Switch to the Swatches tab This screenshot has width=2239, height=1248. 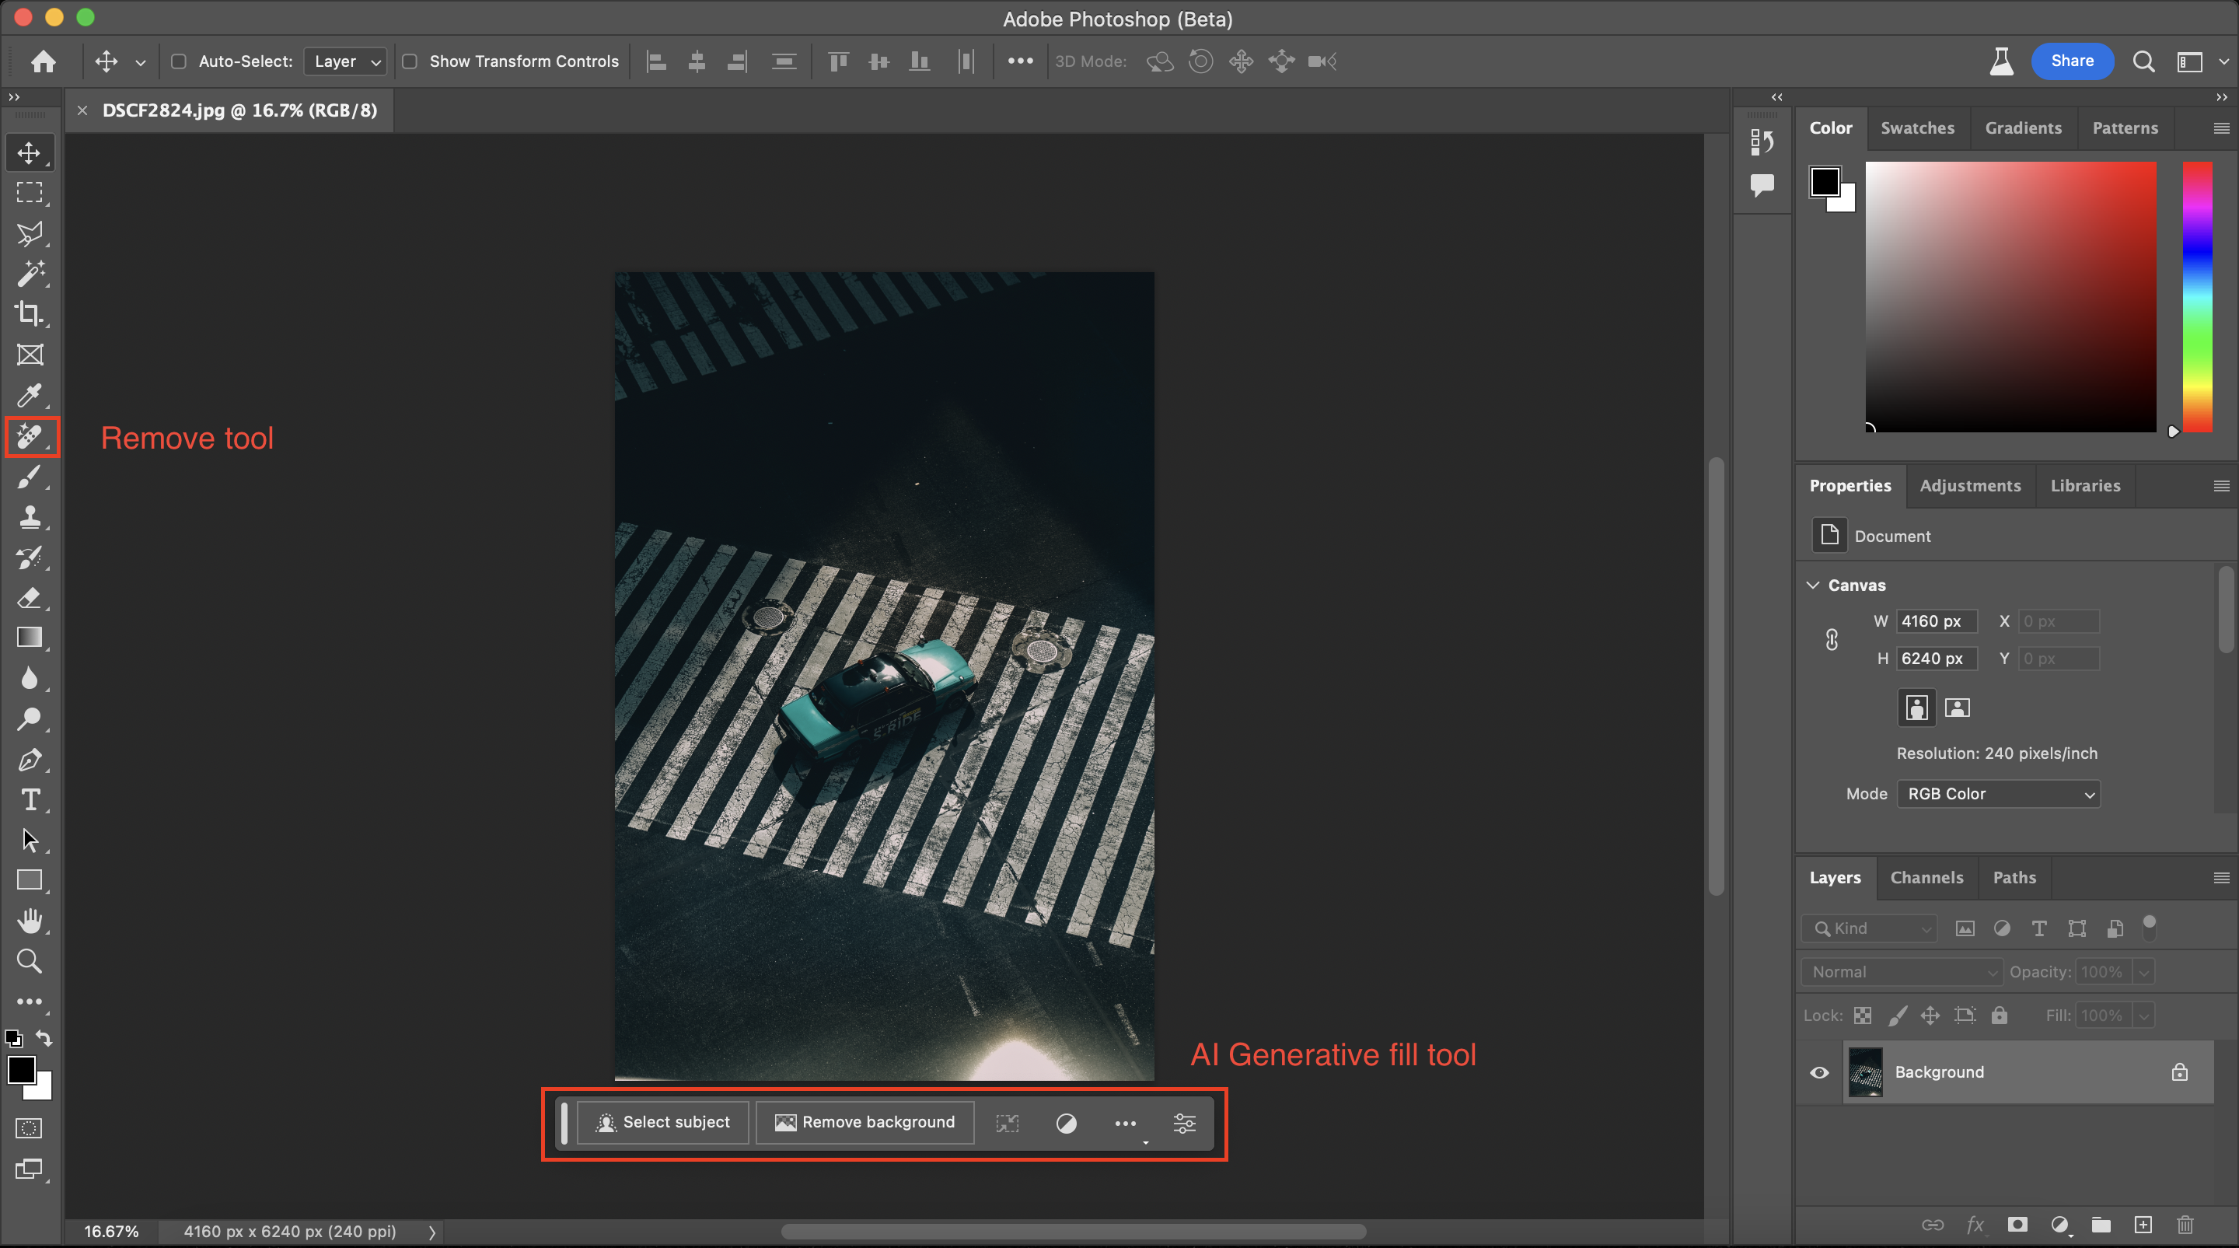click(1916, 128)
